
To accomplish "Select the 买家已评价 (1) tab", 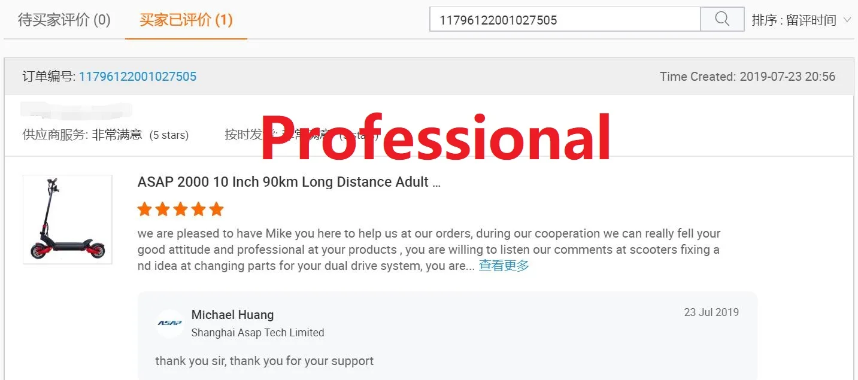I will (x=186, y=20).
